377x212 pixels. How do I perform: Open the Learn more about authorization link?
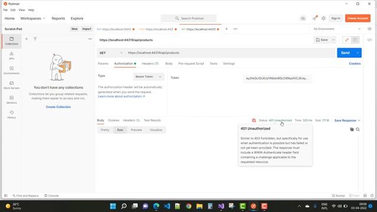coord(121,97)
